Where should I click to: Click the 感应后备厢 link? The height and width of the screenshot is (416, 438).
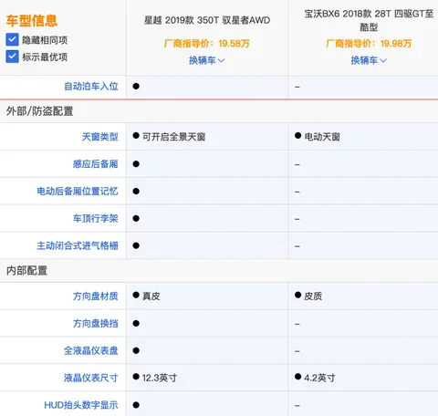point(95,164)
